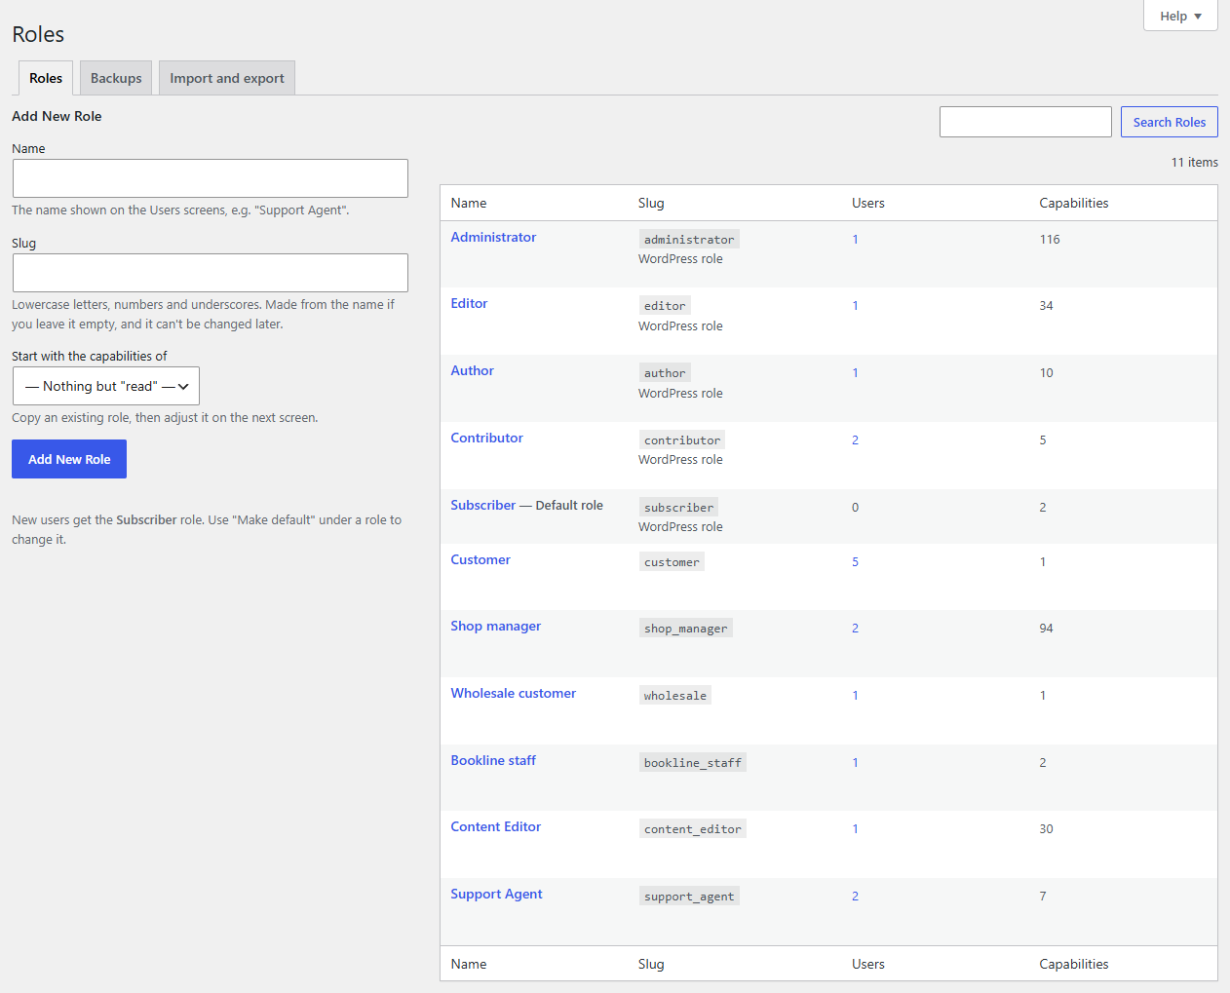Click the 'Add New Role' heading text
Image resolution: width=1230 pixels, height=993 pixels.
click(57, 116)
